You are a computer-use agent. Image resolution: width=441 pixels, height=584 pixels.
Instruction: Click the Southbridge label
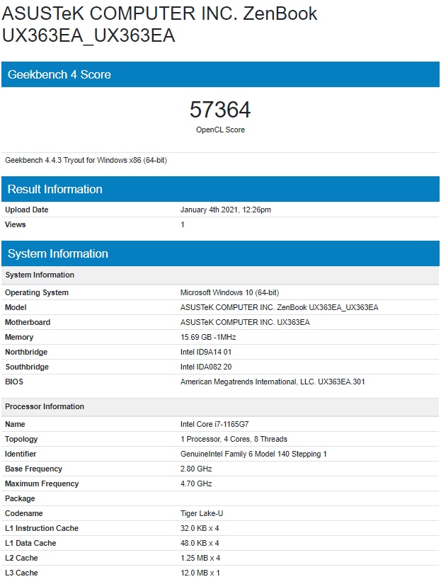click(x=27, y=367)
